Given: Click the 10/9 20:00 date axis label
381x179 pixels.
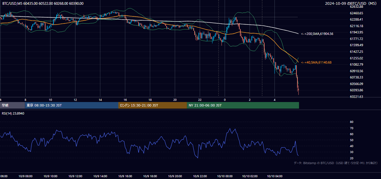Looking at the screenshot, I should (175, 176).
